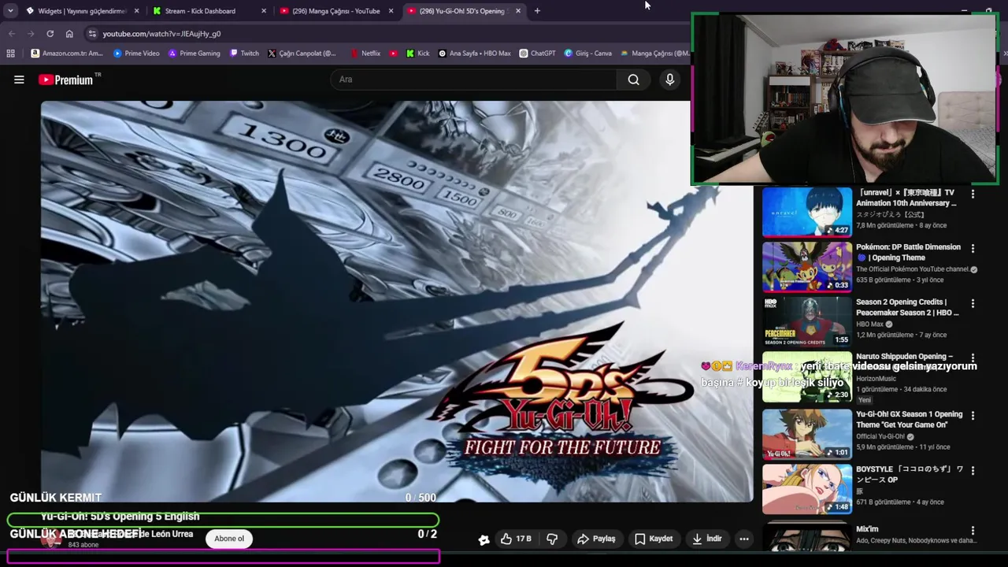Open The Official Pokémon YouTube channel link

pos(913,269)
